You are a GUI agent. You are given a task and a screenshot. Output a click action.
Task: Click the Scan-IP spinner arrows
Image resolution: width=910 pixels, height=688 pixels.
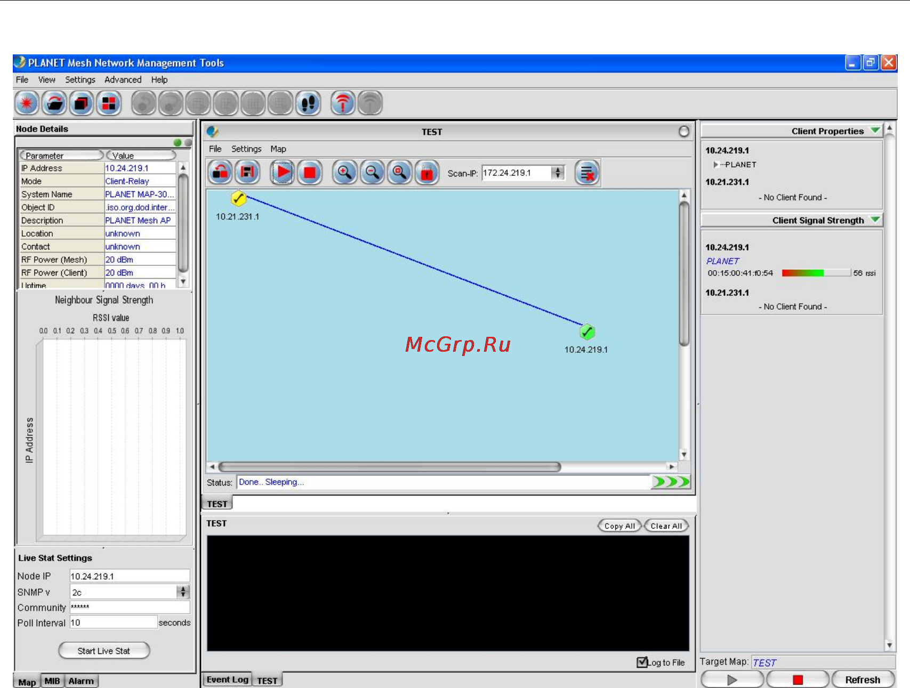click(x=558, y=173)
